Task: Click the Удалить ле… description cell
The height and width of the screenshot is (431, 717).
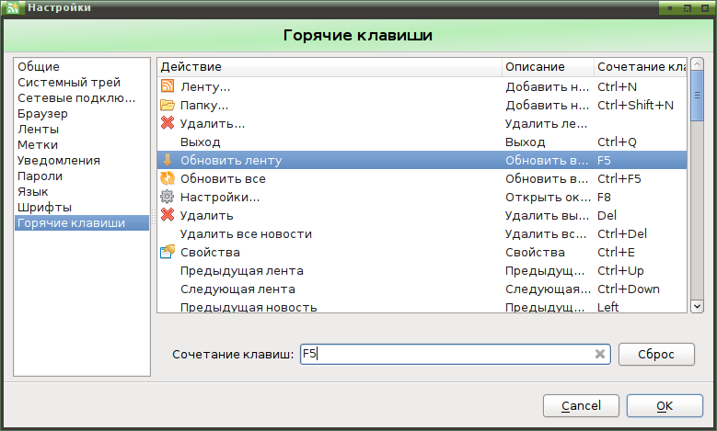Action: 546,123
